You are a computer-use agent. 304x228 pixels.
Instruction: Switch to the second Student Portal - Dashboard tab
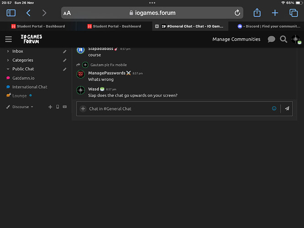114,26
